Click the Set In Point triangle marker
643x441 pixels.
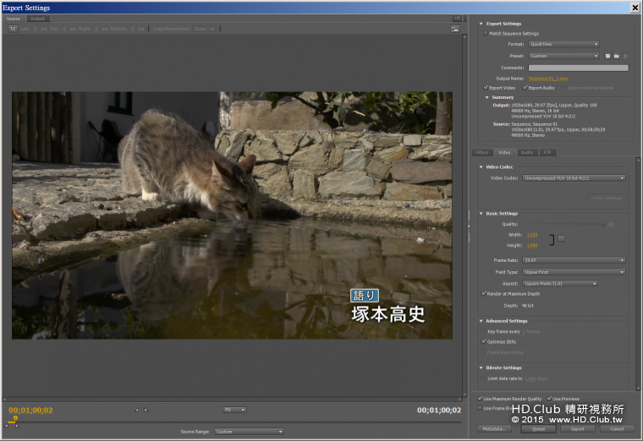[137, 410]
